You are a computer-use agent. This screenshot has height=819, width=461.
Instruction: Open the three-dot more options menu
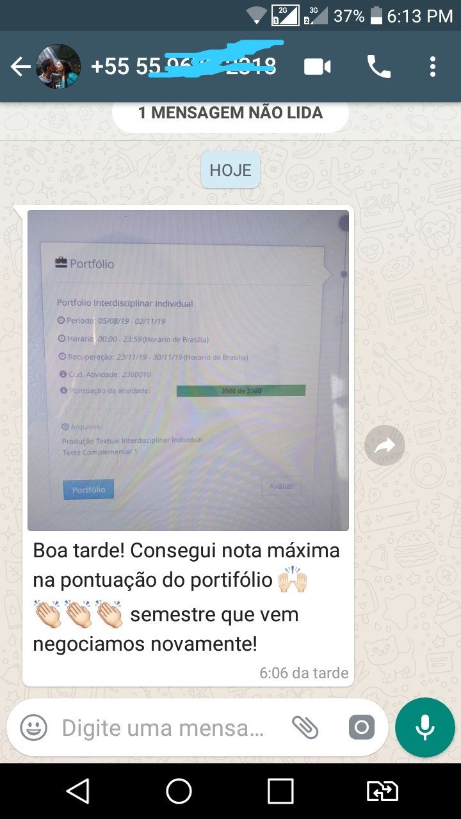pyautogui.click(x=433, y=67)
